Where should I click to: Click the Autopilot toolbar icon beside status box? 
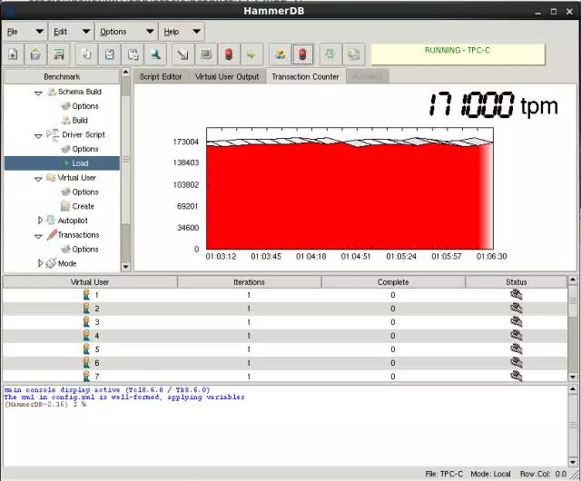tap(353, 54)
